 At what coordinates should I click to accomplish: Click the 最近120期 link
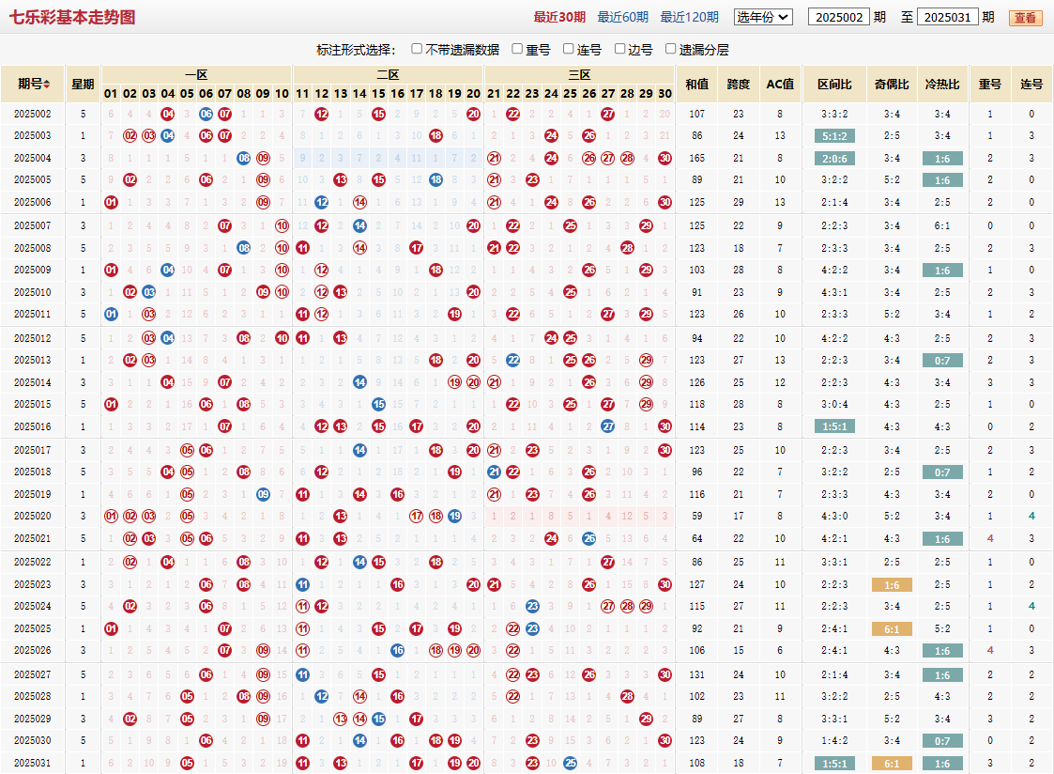[x=689, y=17]
